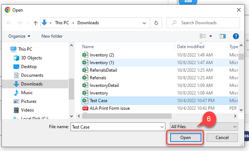Click the Excel icon beside InventoryDetail
This screenshot has width=249, height=151.
85,85
